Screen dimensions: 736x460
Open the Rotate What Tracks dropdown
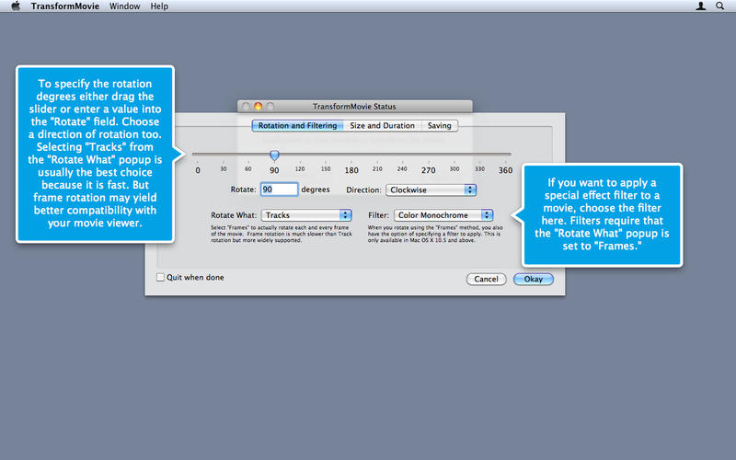tap(306, 215)
